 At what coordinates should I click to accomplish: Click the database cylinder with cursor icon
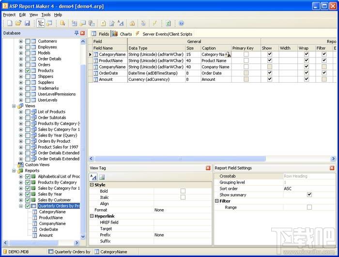coord(62,23)
